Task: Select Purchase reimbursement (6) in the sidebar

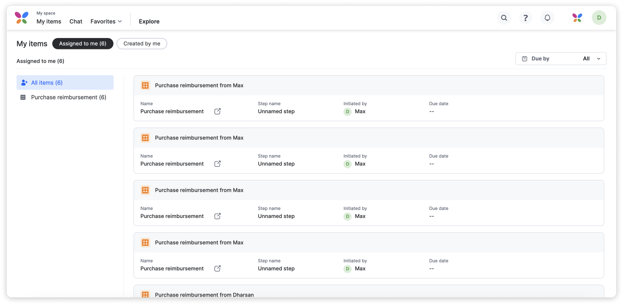Action: pos(65,97)
